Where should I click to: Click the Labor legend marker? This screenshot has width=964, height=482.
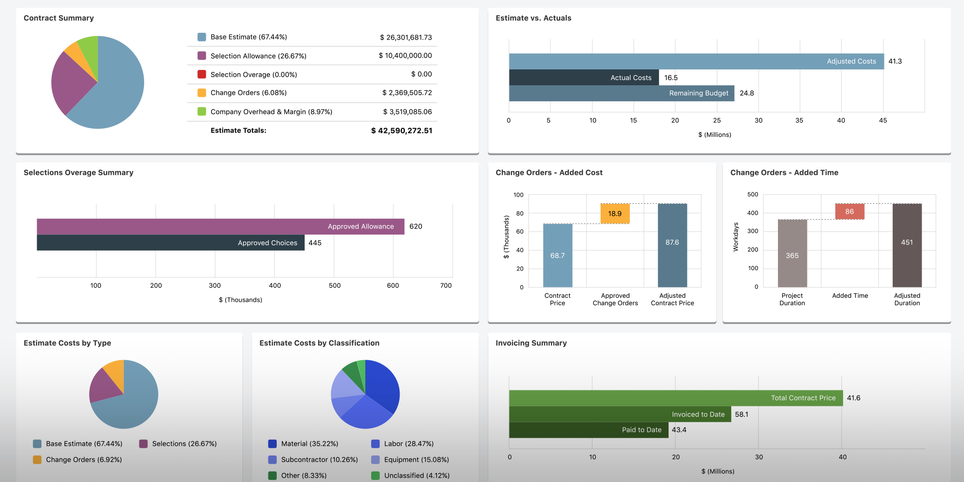(x=375, y=443)
